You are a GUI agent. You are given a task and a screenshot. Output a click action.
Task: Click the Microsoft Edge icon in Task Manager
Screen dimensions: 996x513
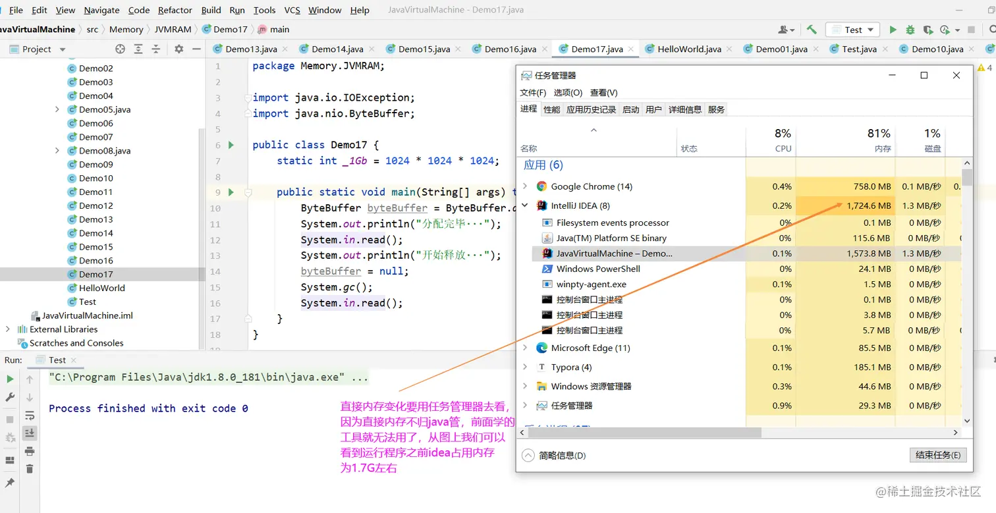(x=542, y=348)
